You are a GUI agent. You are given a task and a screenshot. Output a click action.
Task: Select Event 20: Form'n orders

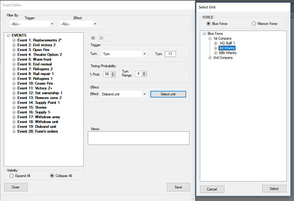coord(38,131)
